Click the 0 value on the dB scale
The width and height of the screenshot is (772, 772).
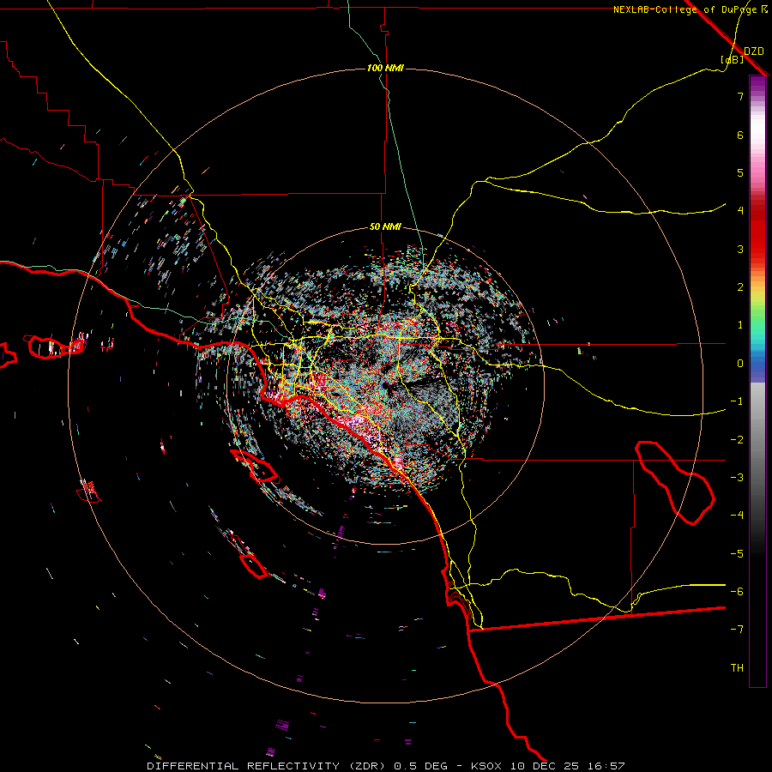pos(740,364)
